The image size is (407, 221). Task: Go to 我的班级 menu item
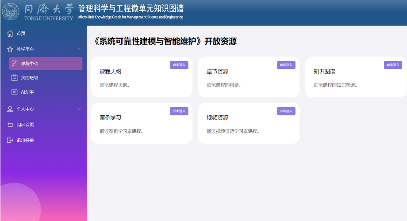point(30,77)
